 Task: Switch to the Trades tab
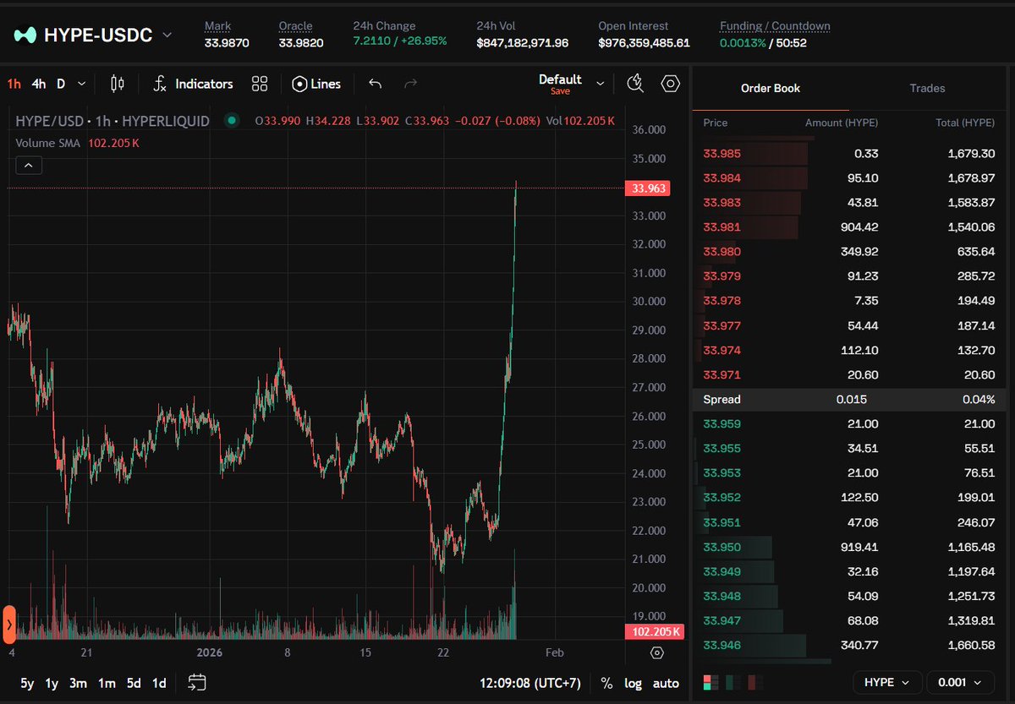click(927, 88)
